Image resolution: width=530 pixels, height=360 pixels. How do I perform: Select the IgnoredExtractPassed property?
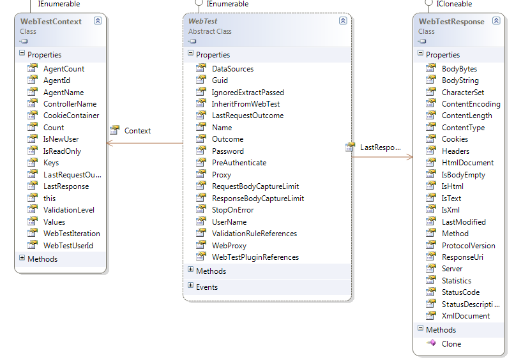pyautogui.click(x=248, y=93)
